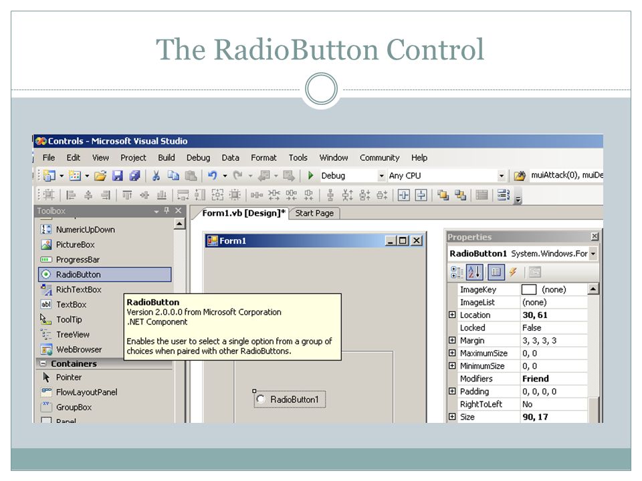
Task: Open toolbar options overflow arrow on Layout toolbar
Action: 518,196
